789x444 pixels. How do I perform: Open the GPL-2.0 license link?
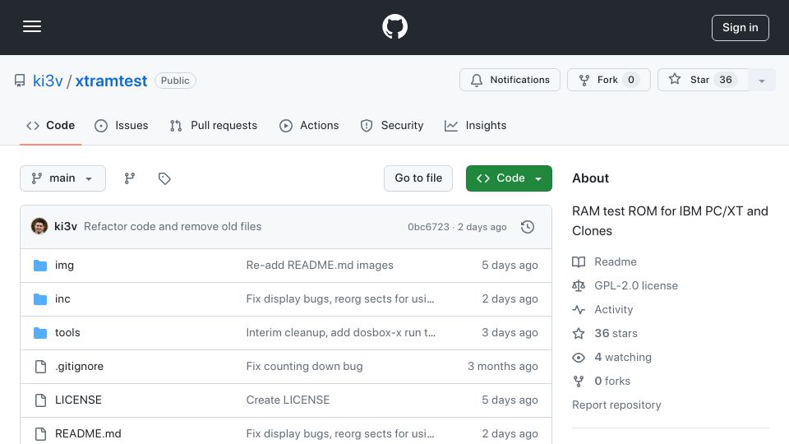tap(636, 285)
